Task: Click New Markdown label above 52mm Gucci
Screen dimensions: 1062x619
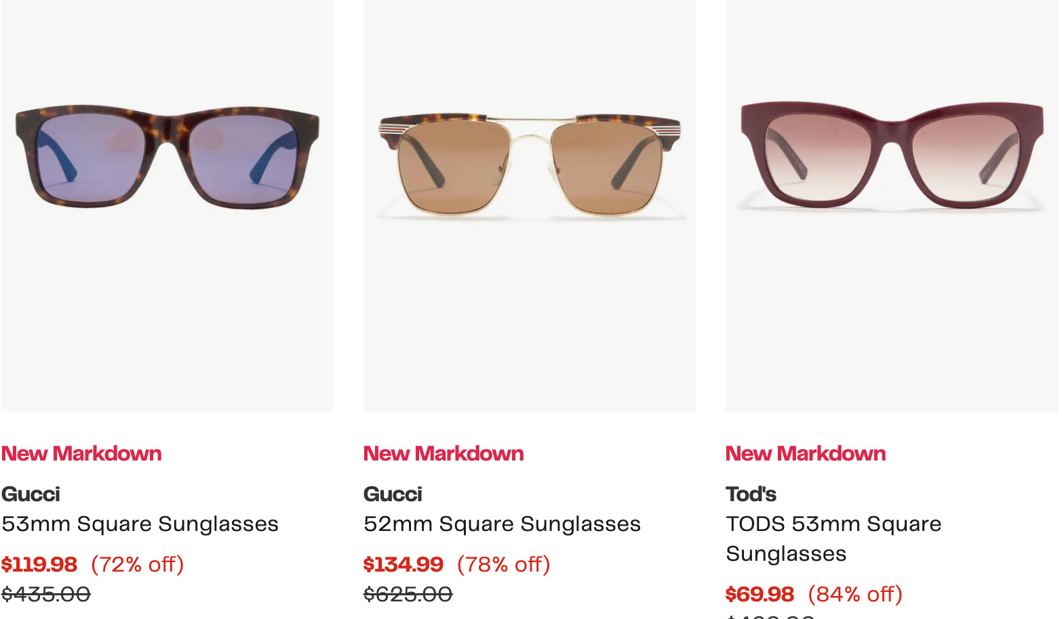Action: click(x=444, y=453)
